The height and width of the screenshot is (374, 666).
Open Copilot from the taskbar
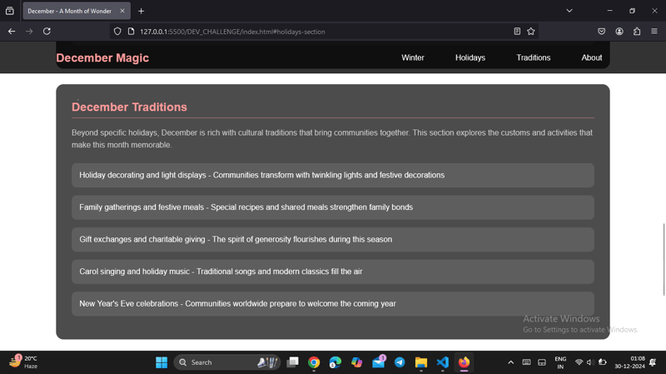pyautogui.click(x=357, y=362)
